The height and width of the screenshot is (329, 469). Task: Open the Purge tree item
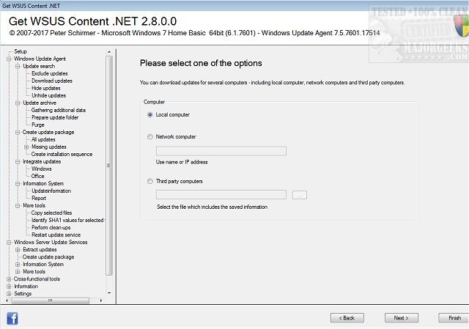click(x=37, y=125)
